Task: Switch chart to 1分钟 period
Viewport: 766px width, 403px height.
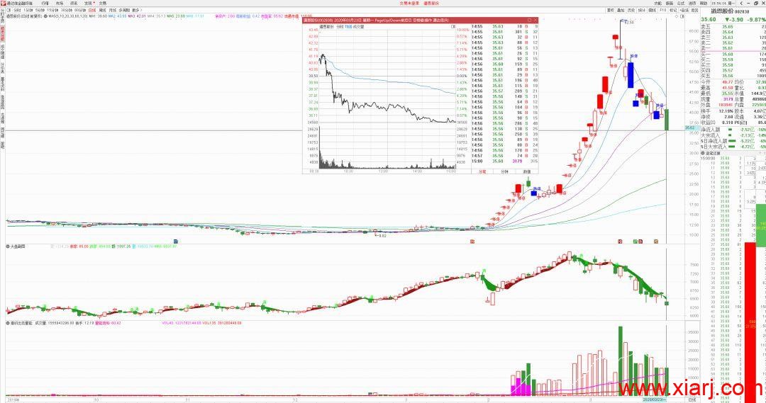Action: tap(28, 10)
